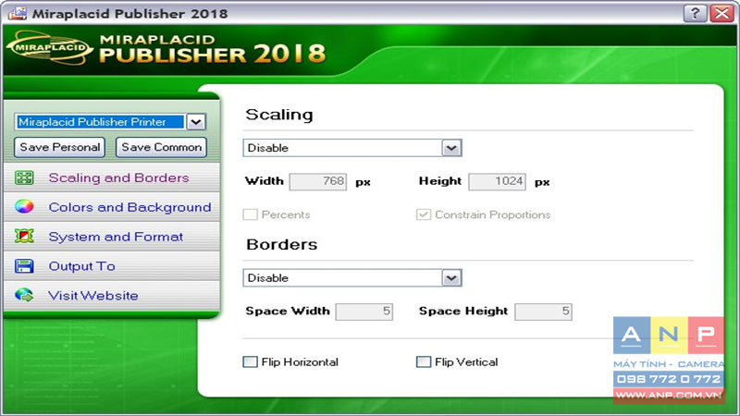This screenshot has height=416, width=740.
Task: Click the Scaling and Borders grid icon
Action: (24, 177)
